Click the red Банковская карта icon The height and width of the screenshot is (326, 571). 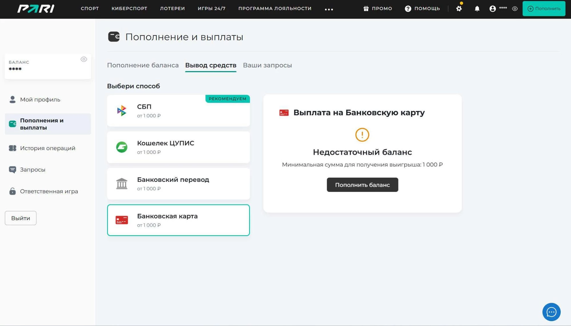point(122,220)
